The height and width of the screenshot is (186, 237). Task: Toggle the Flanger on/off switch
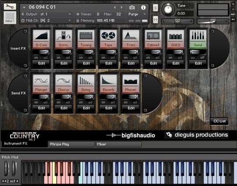click(x=41, y=97)
